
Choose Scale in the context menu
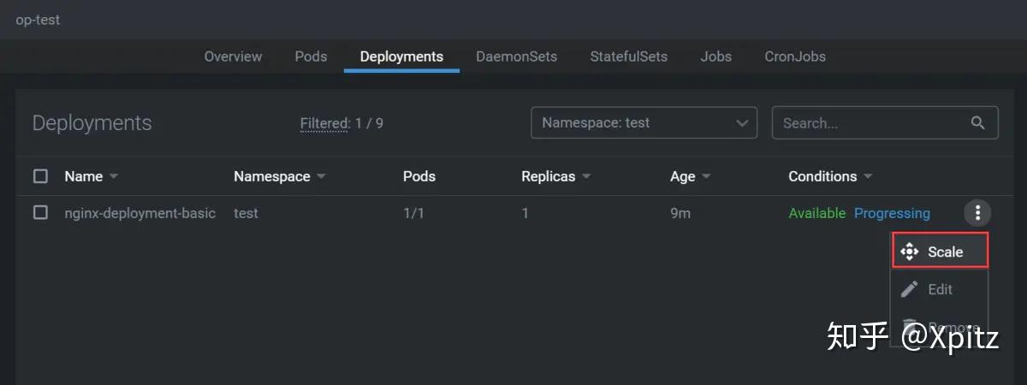[x=940, y=252]
